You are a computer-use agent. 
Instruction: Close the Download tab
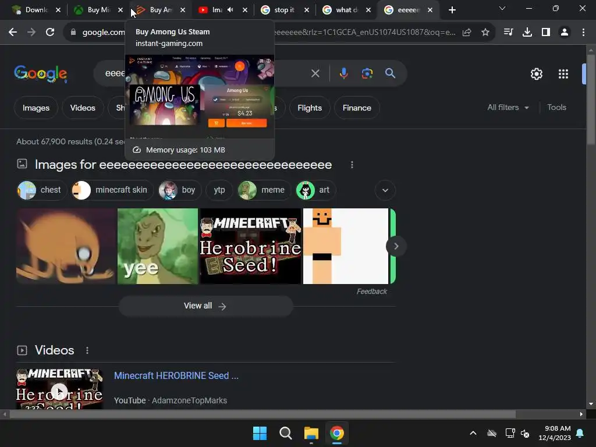[58, 10]
